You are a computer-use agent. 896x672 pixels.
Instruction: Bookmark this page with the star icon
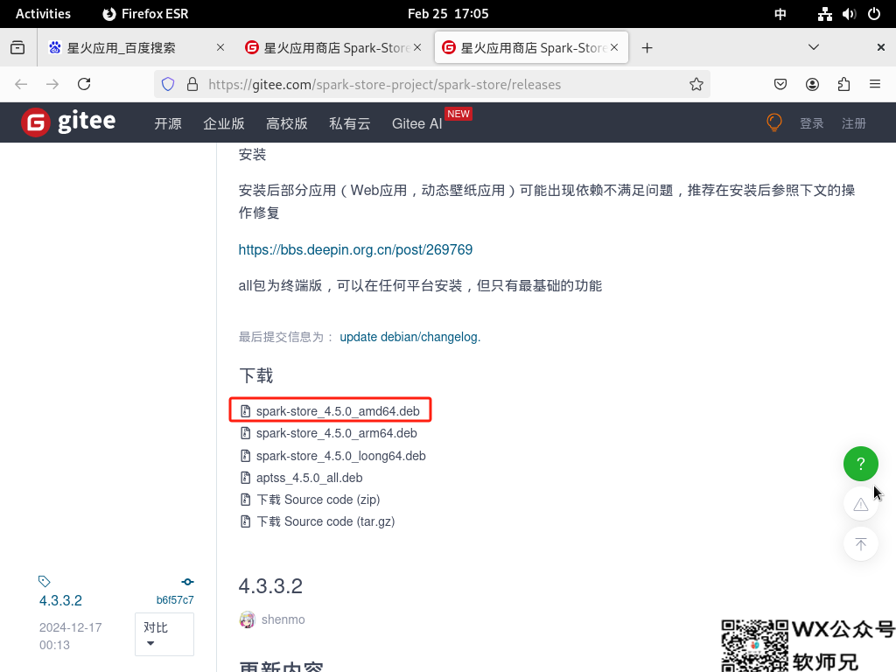(x=696, y=85)
